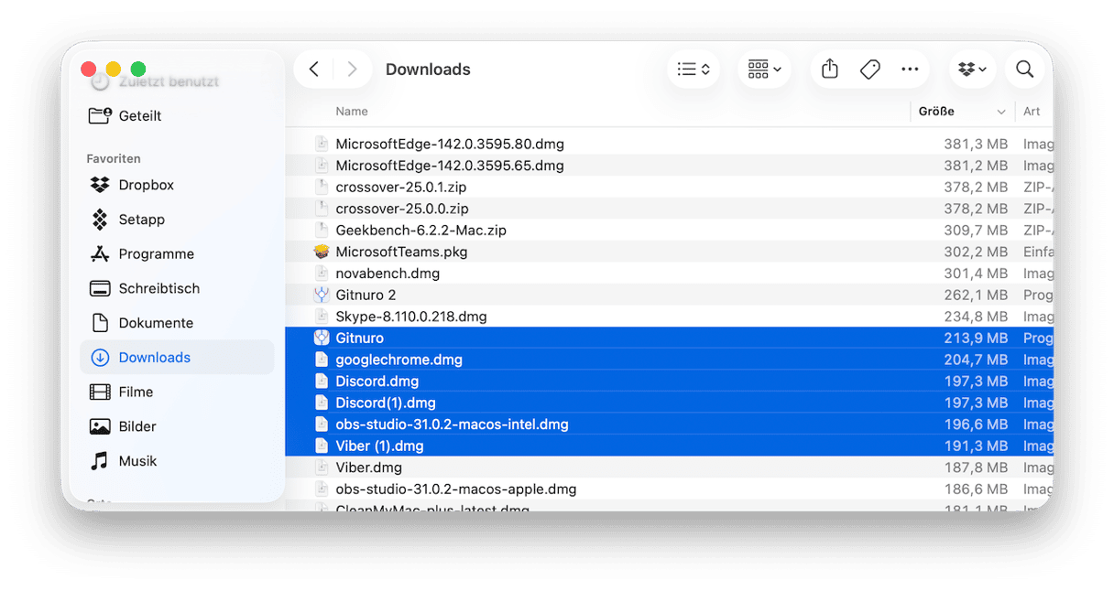The width and height of the screenshot is (1114, 591).
Task: Click the Share toolbar icon
Action: (830, 69)
